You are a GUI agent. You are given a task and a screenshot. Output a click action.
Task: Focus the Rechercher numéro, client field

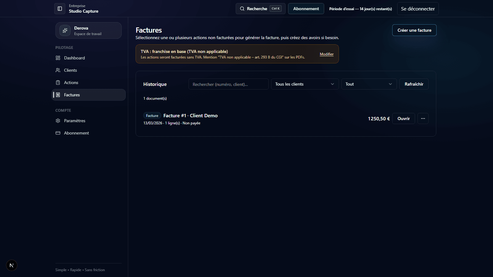pos(229,84)
